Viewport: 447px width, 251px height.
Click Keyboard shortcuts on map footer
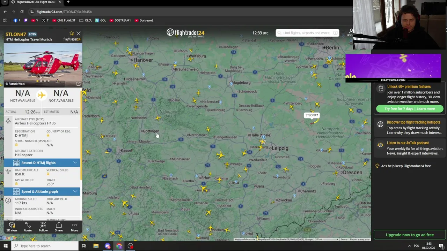click(x=245, y=239)
